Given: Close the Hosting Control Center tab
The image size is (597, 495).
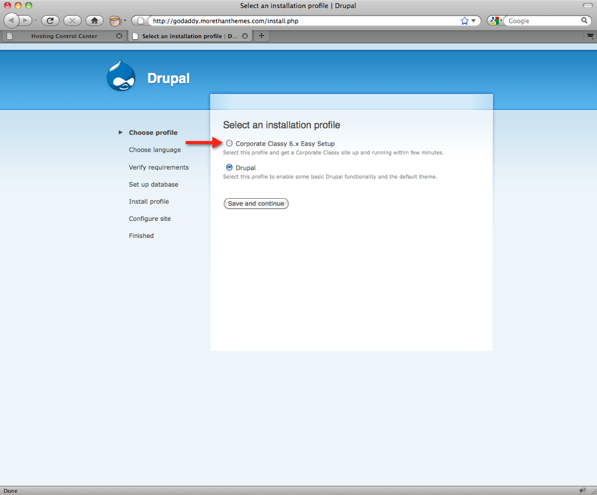Looking at the screenshot, I should coord(119,36).
